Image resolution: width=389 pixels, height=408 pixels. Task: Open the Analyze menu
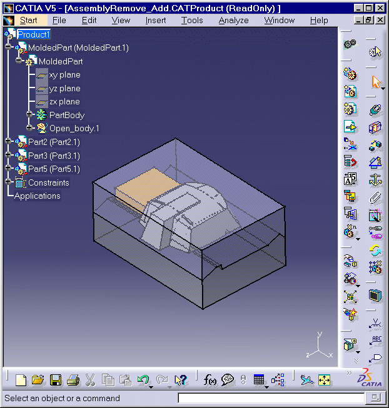coord(233,20)
